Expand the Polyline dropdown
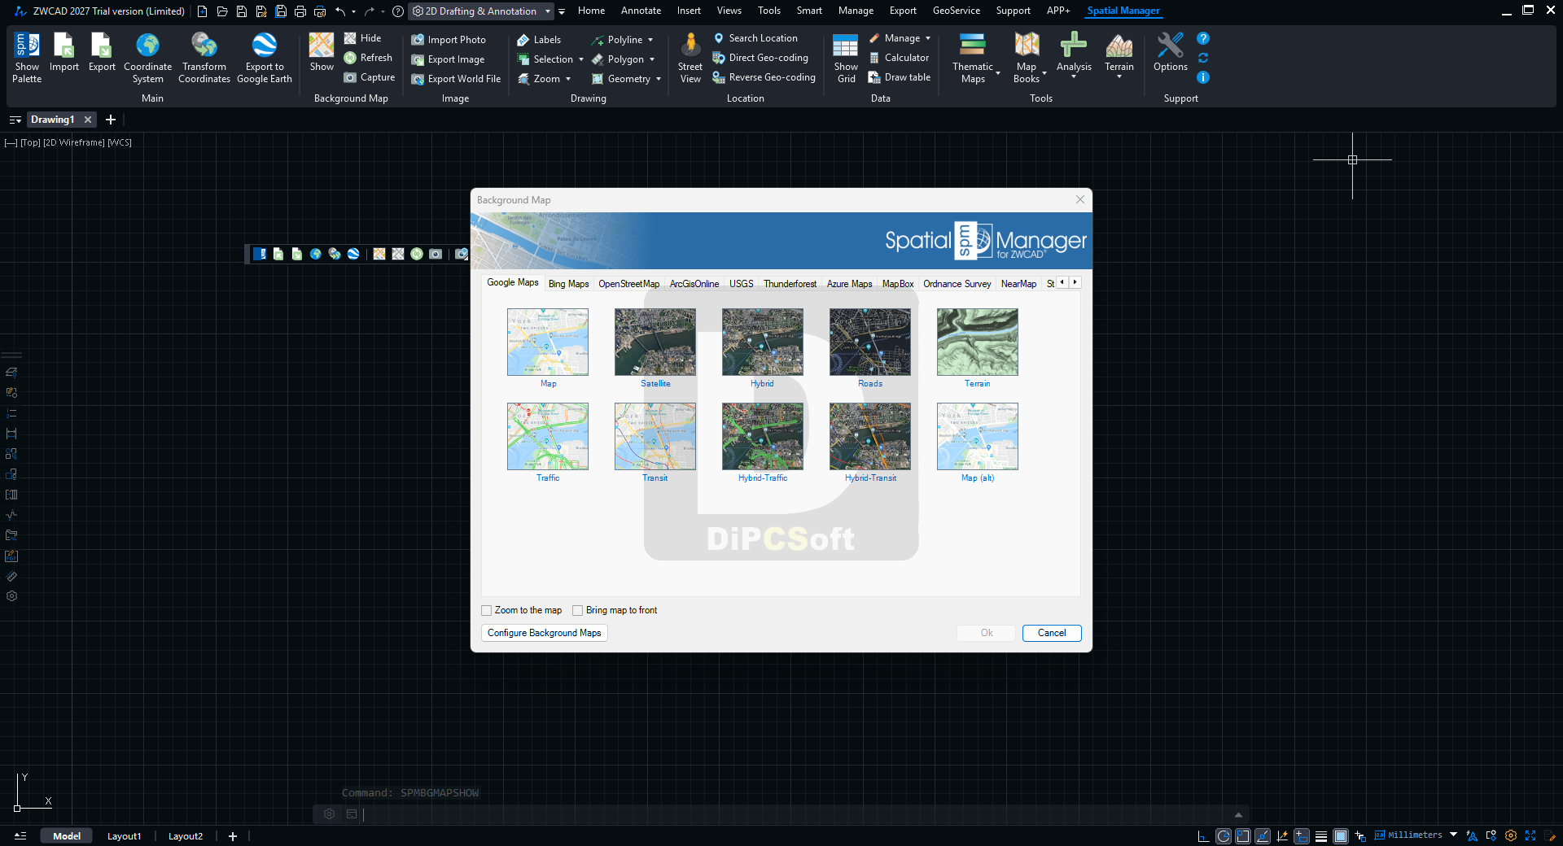 [650, 40]
